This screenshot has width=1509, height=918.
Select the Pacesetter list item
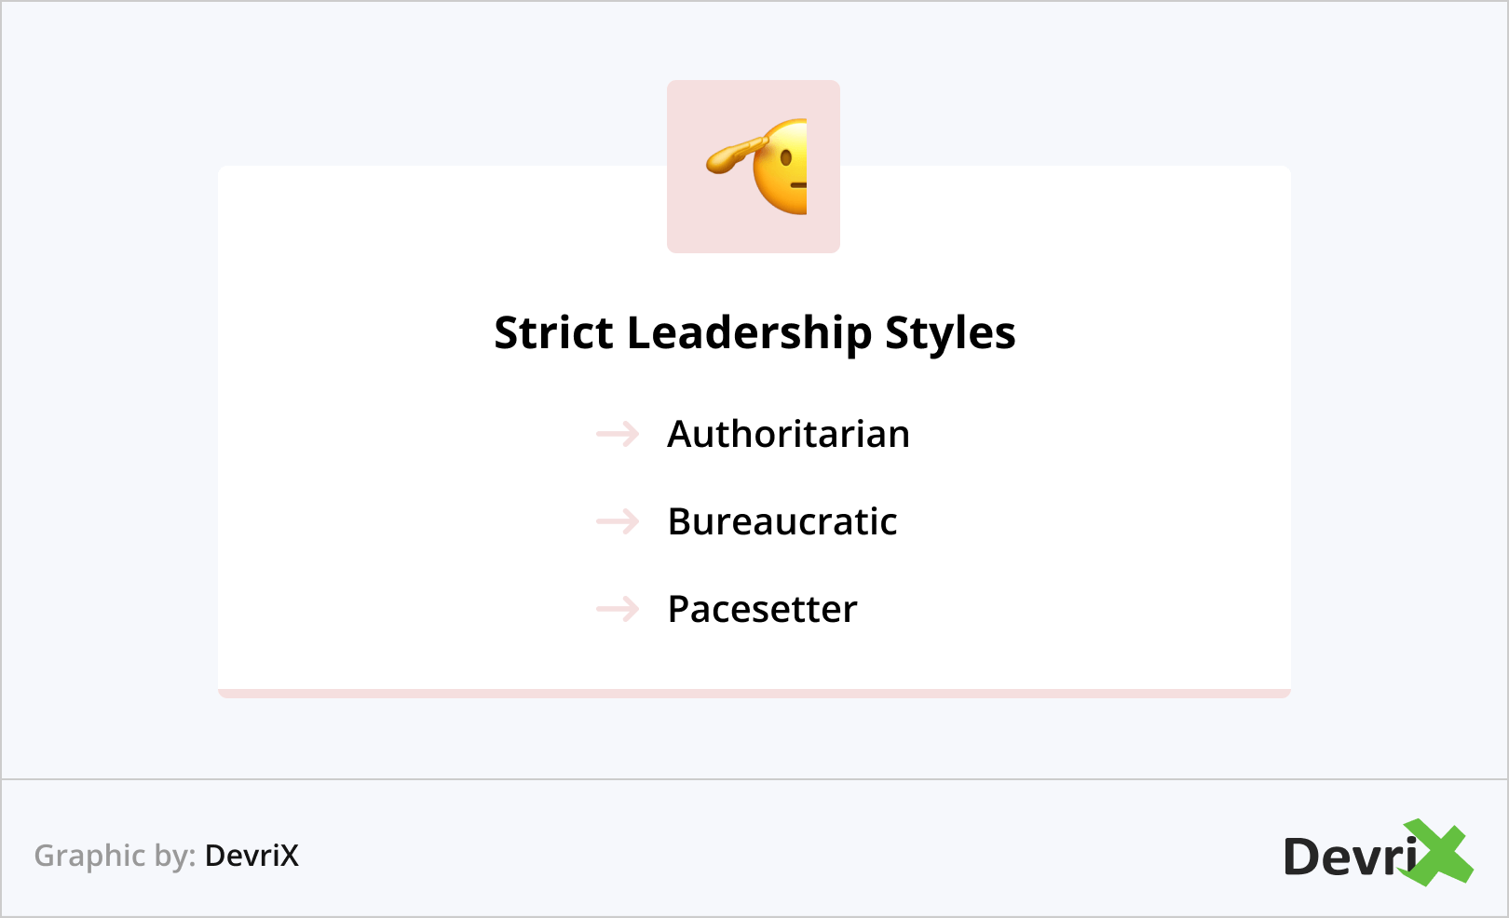[762, 609]
